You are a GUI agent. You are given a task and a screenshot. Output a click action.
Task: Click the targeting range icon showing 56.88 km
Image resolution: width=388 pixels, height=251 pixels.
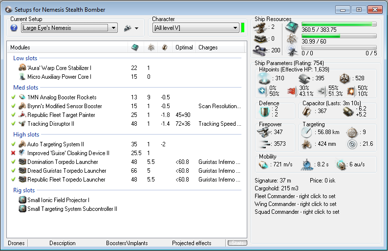[x=306, y=133]
